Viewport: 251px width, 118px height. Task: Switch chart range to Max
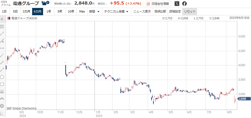82,12
